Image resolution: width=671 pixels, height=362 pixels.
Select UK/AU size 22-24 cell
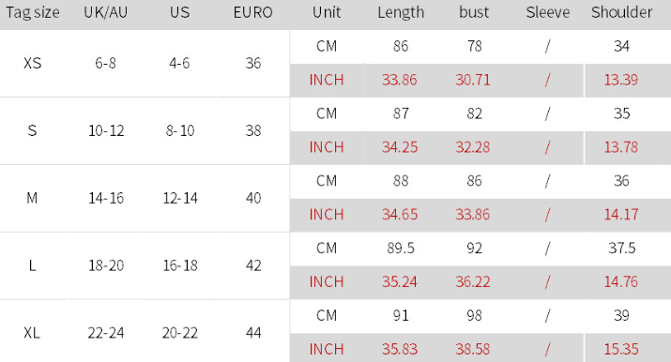coord(106,333)
